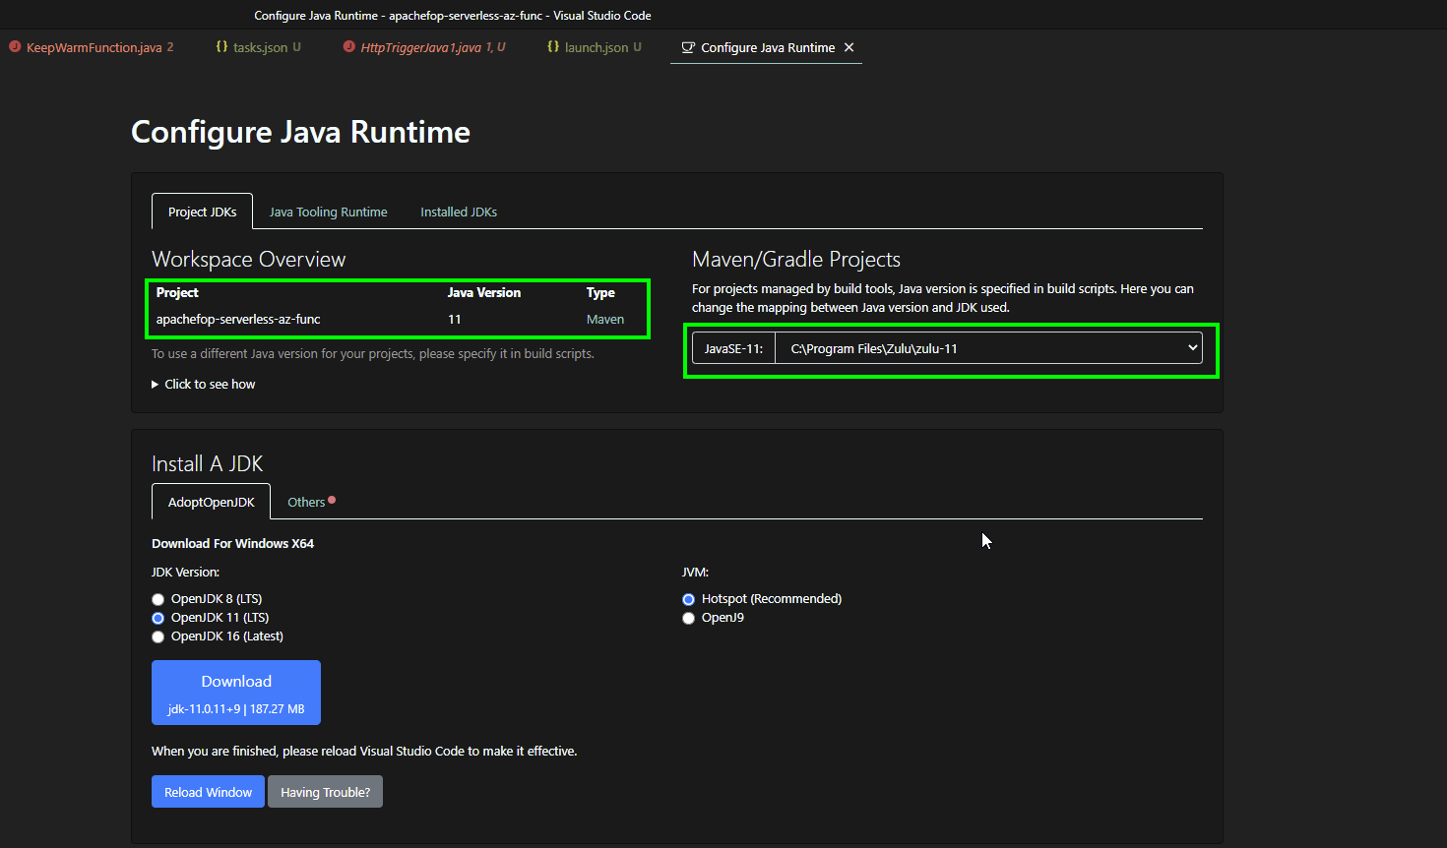Click the 'JDK Version:' label
This screenshot has height=848, width=1447.
[x=185, y=572]
